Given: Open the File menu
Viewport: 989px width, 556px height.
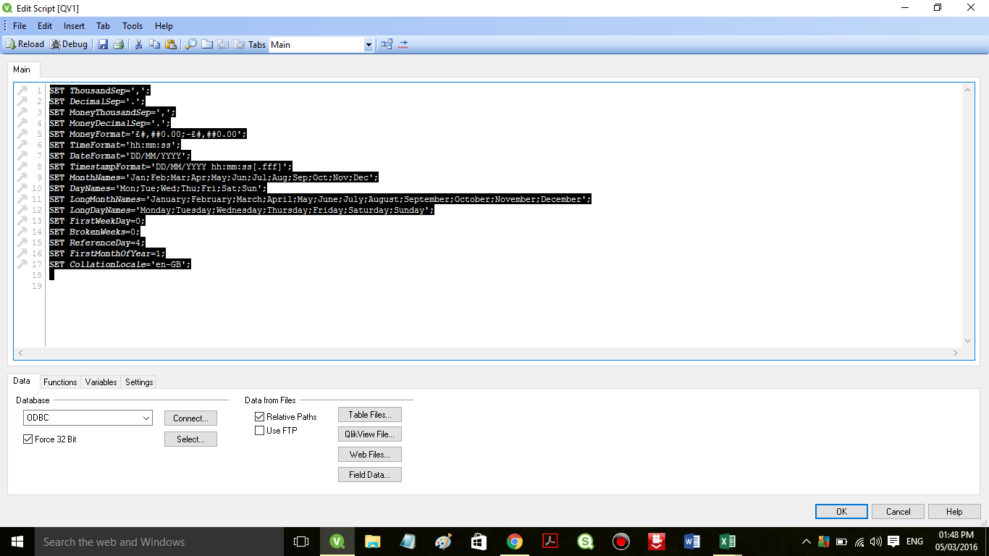Looking at the screenshot, I should (x=20, y=26).
